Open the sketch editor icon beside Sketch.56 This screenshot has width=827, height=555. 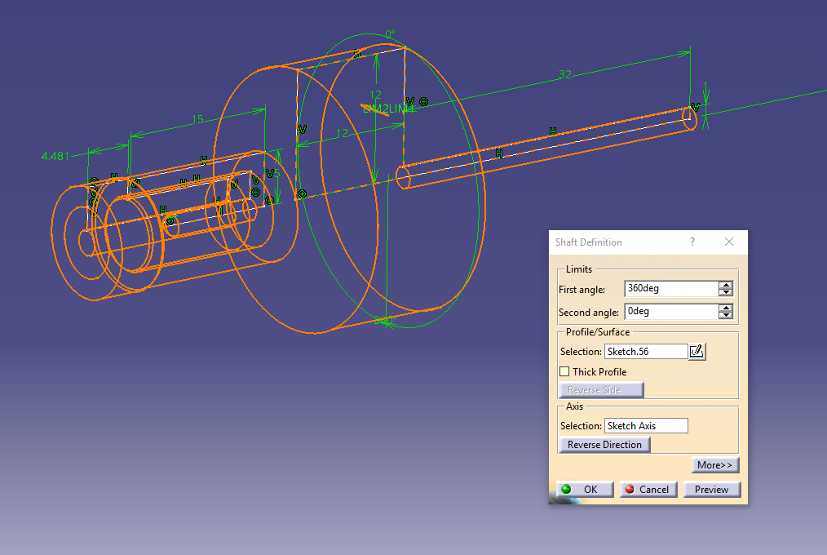click(x=697, y=351)
